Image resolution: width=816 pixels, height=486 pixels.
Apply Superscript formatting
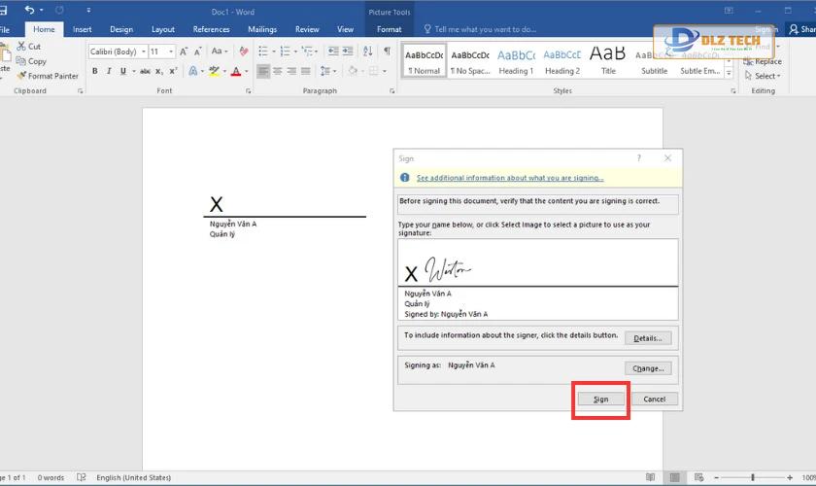click(x=173, y=71)
